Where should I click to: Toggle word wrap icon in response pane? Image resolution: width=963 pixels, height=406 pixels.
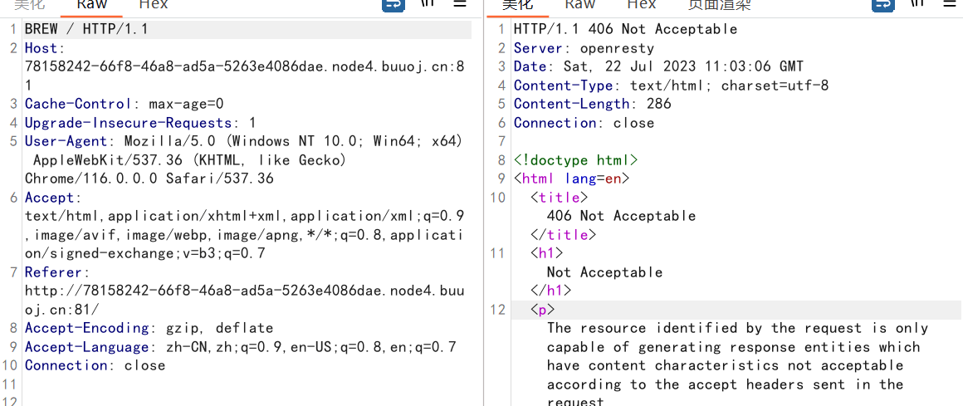(882, 4)
